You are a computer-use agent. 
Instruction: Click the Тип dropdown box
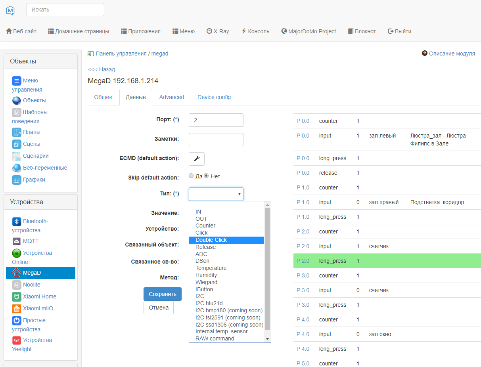point(216,194)
